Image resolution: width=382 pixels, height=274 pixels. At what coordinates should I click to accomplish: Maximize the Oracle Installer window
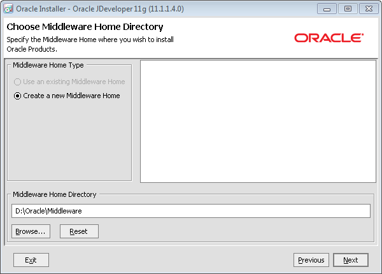tap(348, 9)
